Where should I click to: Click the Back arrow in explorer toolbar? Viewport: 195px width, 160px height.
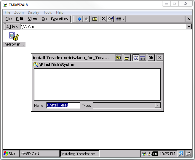point(79,19)
